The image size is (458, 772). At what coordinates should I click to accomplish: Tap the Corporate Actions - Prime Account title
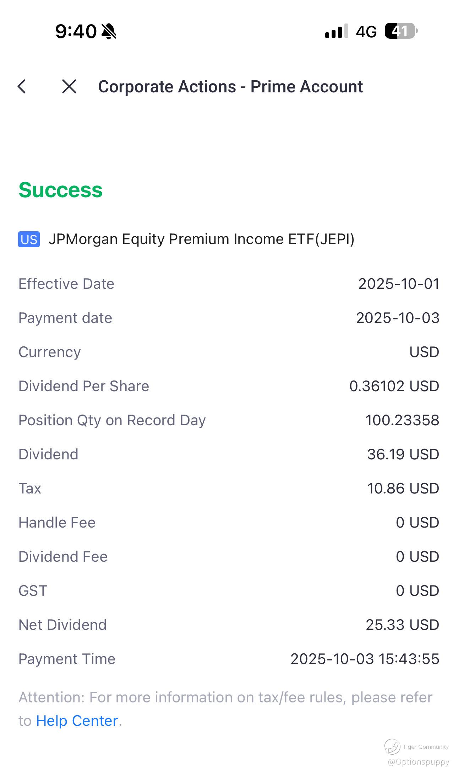pyautogui.click(x=230, y=87)
